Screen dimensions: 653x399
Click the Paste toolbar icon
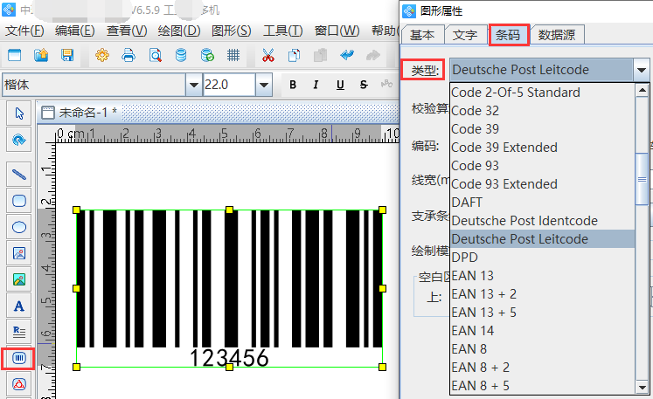click(x=320, y=55)
